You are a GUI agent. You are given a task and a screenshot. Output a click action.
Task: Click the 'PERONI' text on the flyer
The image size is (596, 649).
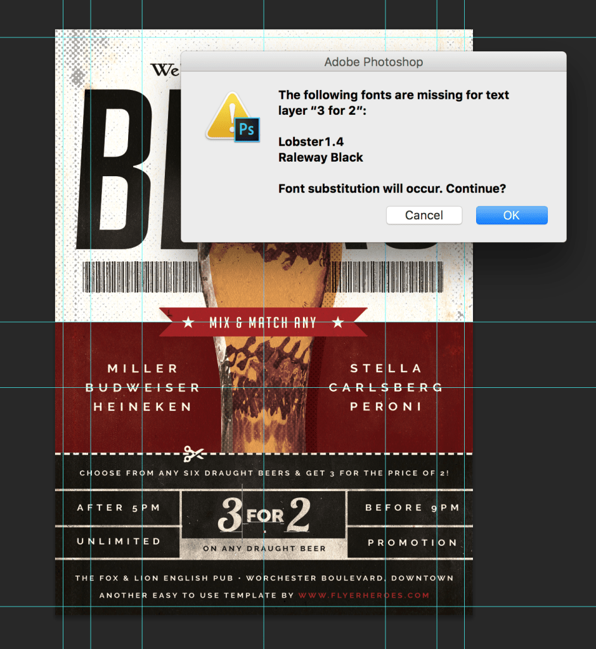pos(385,406)
